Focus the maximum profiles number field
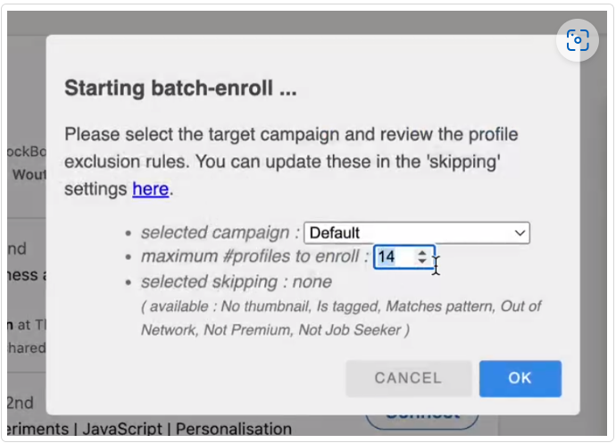The image size is (616, 443). (393, 257)
